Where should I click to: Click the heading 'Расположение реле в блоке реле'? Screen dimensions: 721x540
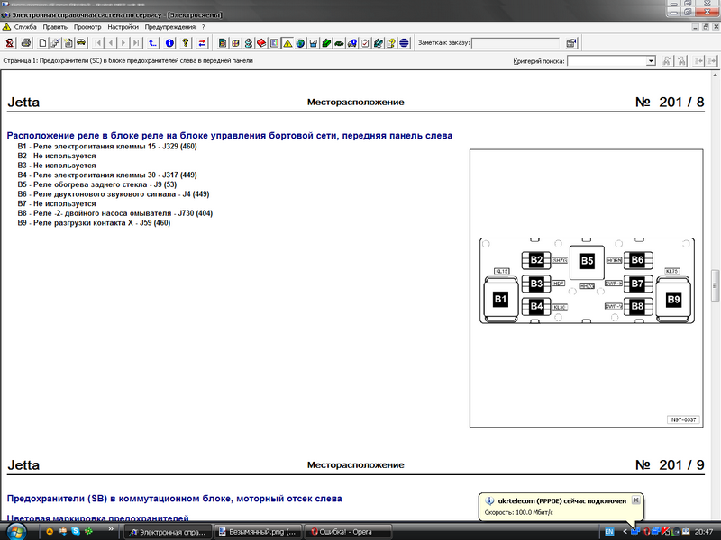(x=230, y=136)
